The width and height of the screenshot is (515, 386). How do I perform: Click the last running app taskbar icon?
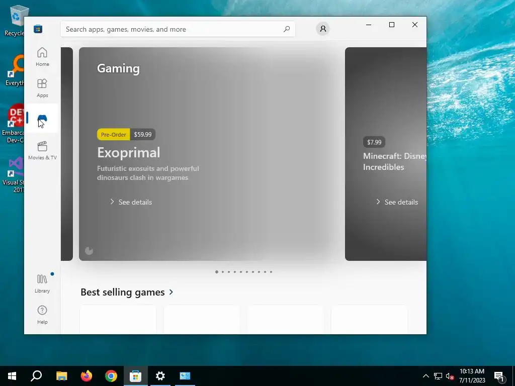tap(185, 376)
